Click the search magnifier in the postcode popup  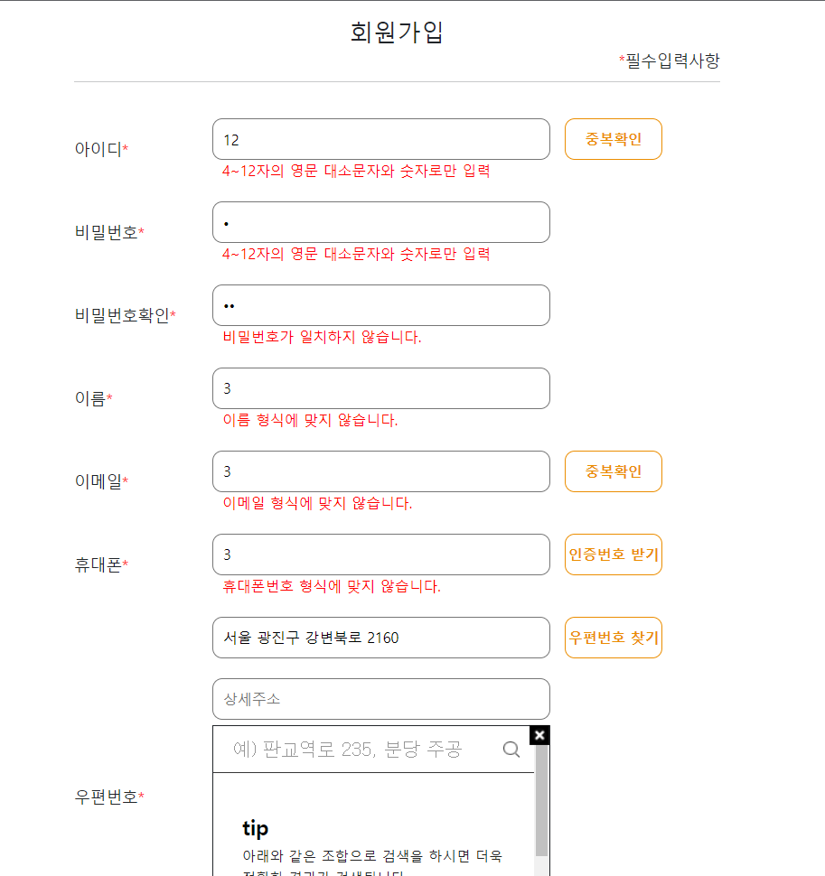tap(511, 749)
